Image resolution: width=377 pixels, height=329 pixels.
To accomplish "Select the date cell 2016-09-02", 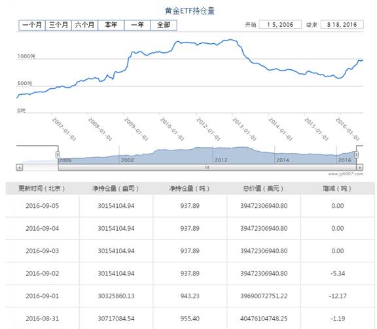I will (43, 273).
